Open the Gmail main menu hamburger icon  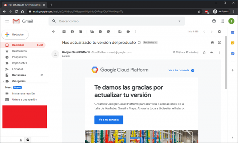coord(7,21)
